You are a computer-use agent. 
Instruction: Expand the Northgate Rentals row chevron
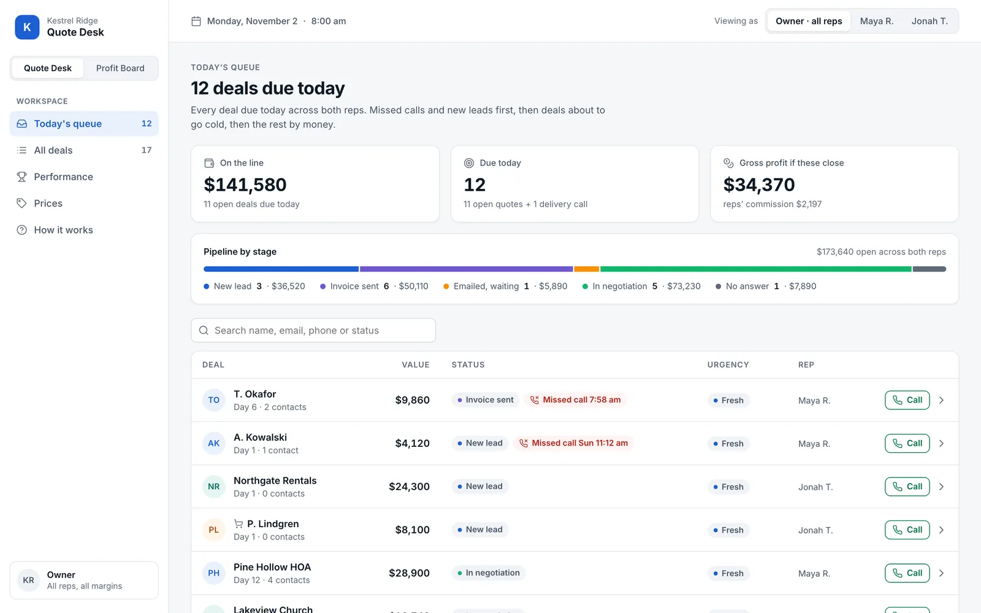[942, 487]
